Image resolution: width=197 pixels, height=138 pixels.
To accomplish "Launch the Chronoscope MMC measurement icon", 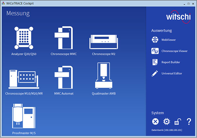I will [64, 38].
